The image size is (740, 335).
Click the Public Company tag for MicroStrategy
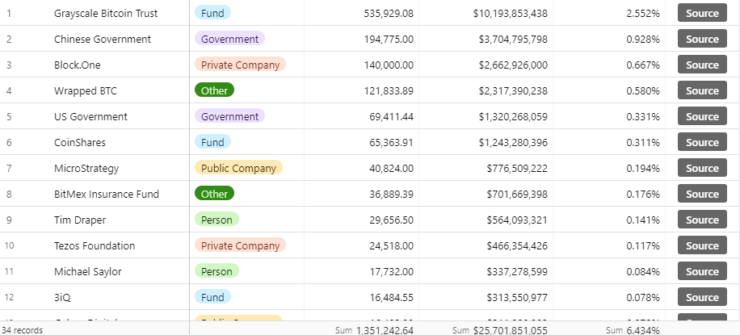238,168
